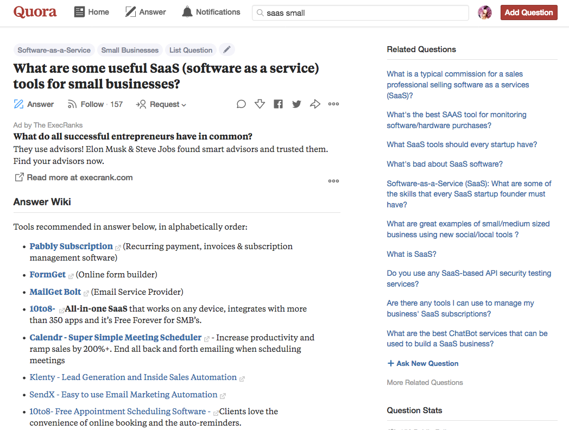Open 'What's bad about SaaS software?'
The image size is (569, 430).
[x=445, y=164]
